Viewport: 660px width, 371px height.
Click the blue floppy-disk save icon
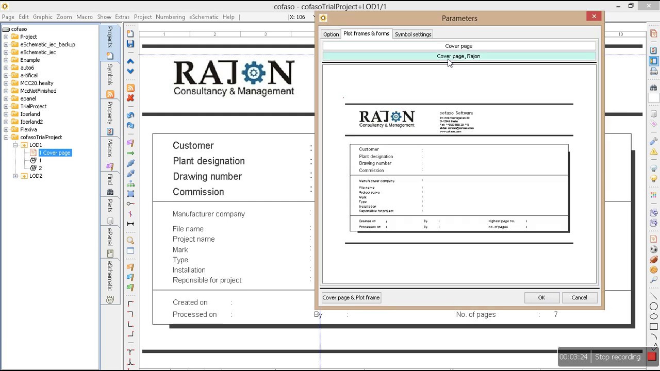(x=130, y=44)
